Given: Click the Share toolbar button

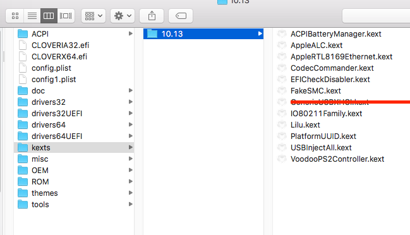Looking at the screenshot, I should 152,16.
